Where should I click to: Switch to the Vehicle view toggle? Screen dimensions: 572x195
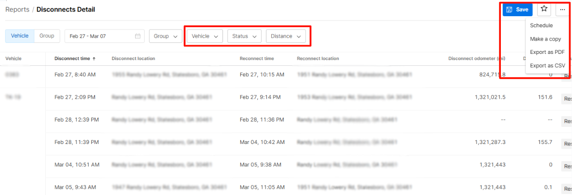[20, 36]
